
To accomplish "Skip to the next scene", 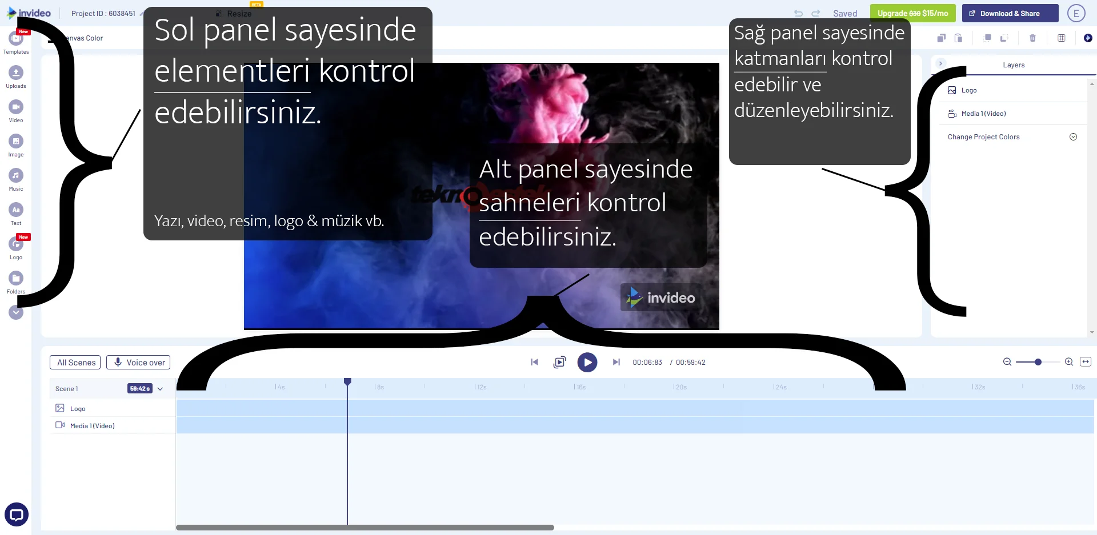I will pyautogui.click(x=616, y=362).
